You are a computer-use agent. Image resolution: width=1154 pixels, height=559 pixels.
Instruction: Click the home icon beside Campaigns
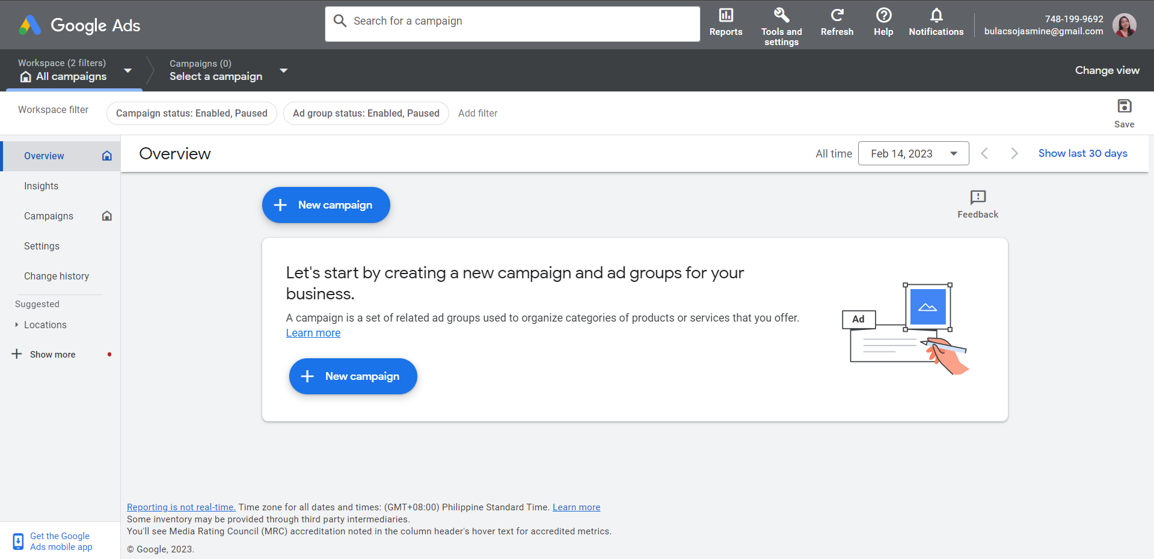point(107,216)
